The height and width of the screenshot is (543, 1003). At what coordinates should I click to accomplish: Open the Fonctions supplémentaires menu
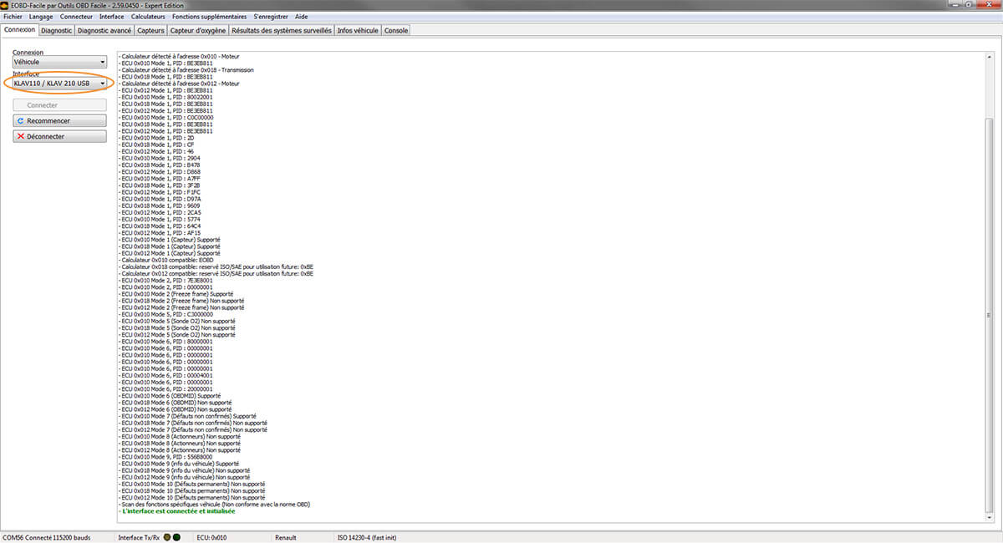click(x=210, y=17)
